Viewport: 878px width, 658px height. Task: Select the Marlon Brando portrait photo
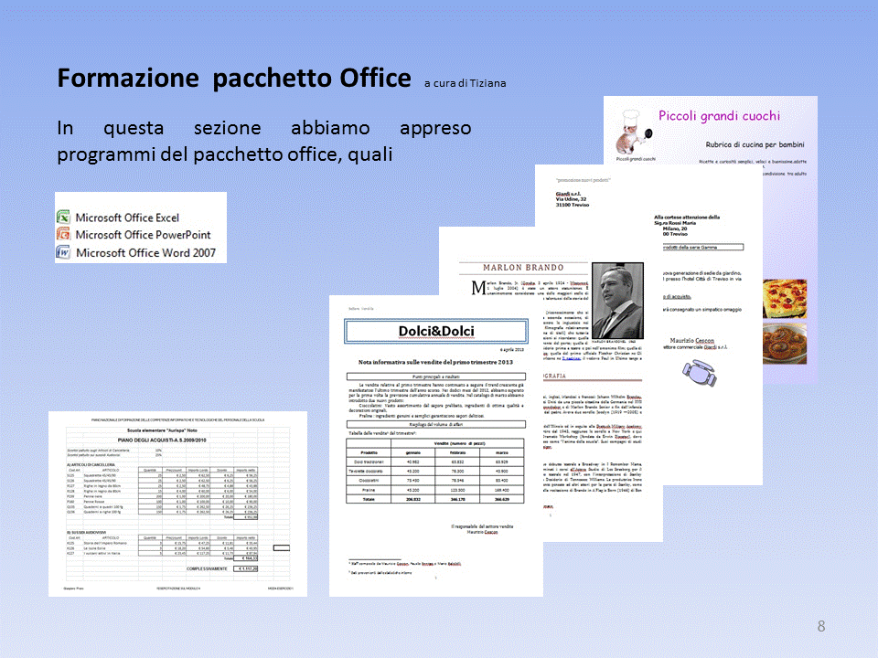tap(617, 301)
